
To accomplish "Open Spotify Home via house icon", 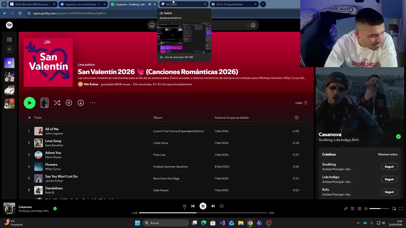I will [152, 25].
